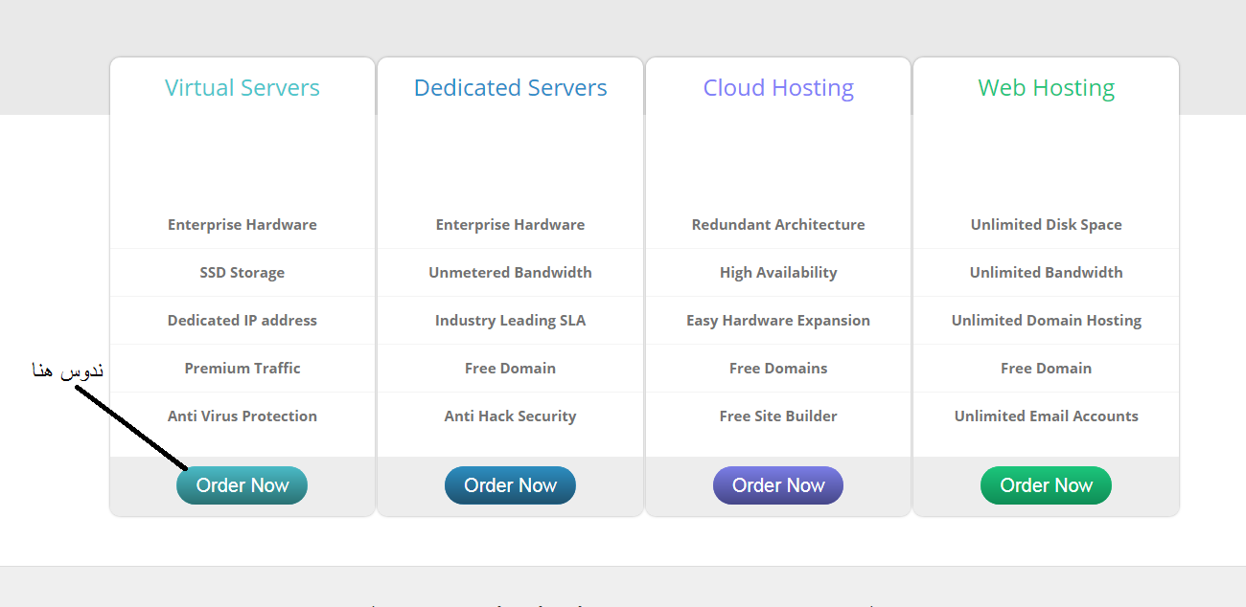Click the Free Site Builder feature

pyautogui.click(x=777, y=416)
